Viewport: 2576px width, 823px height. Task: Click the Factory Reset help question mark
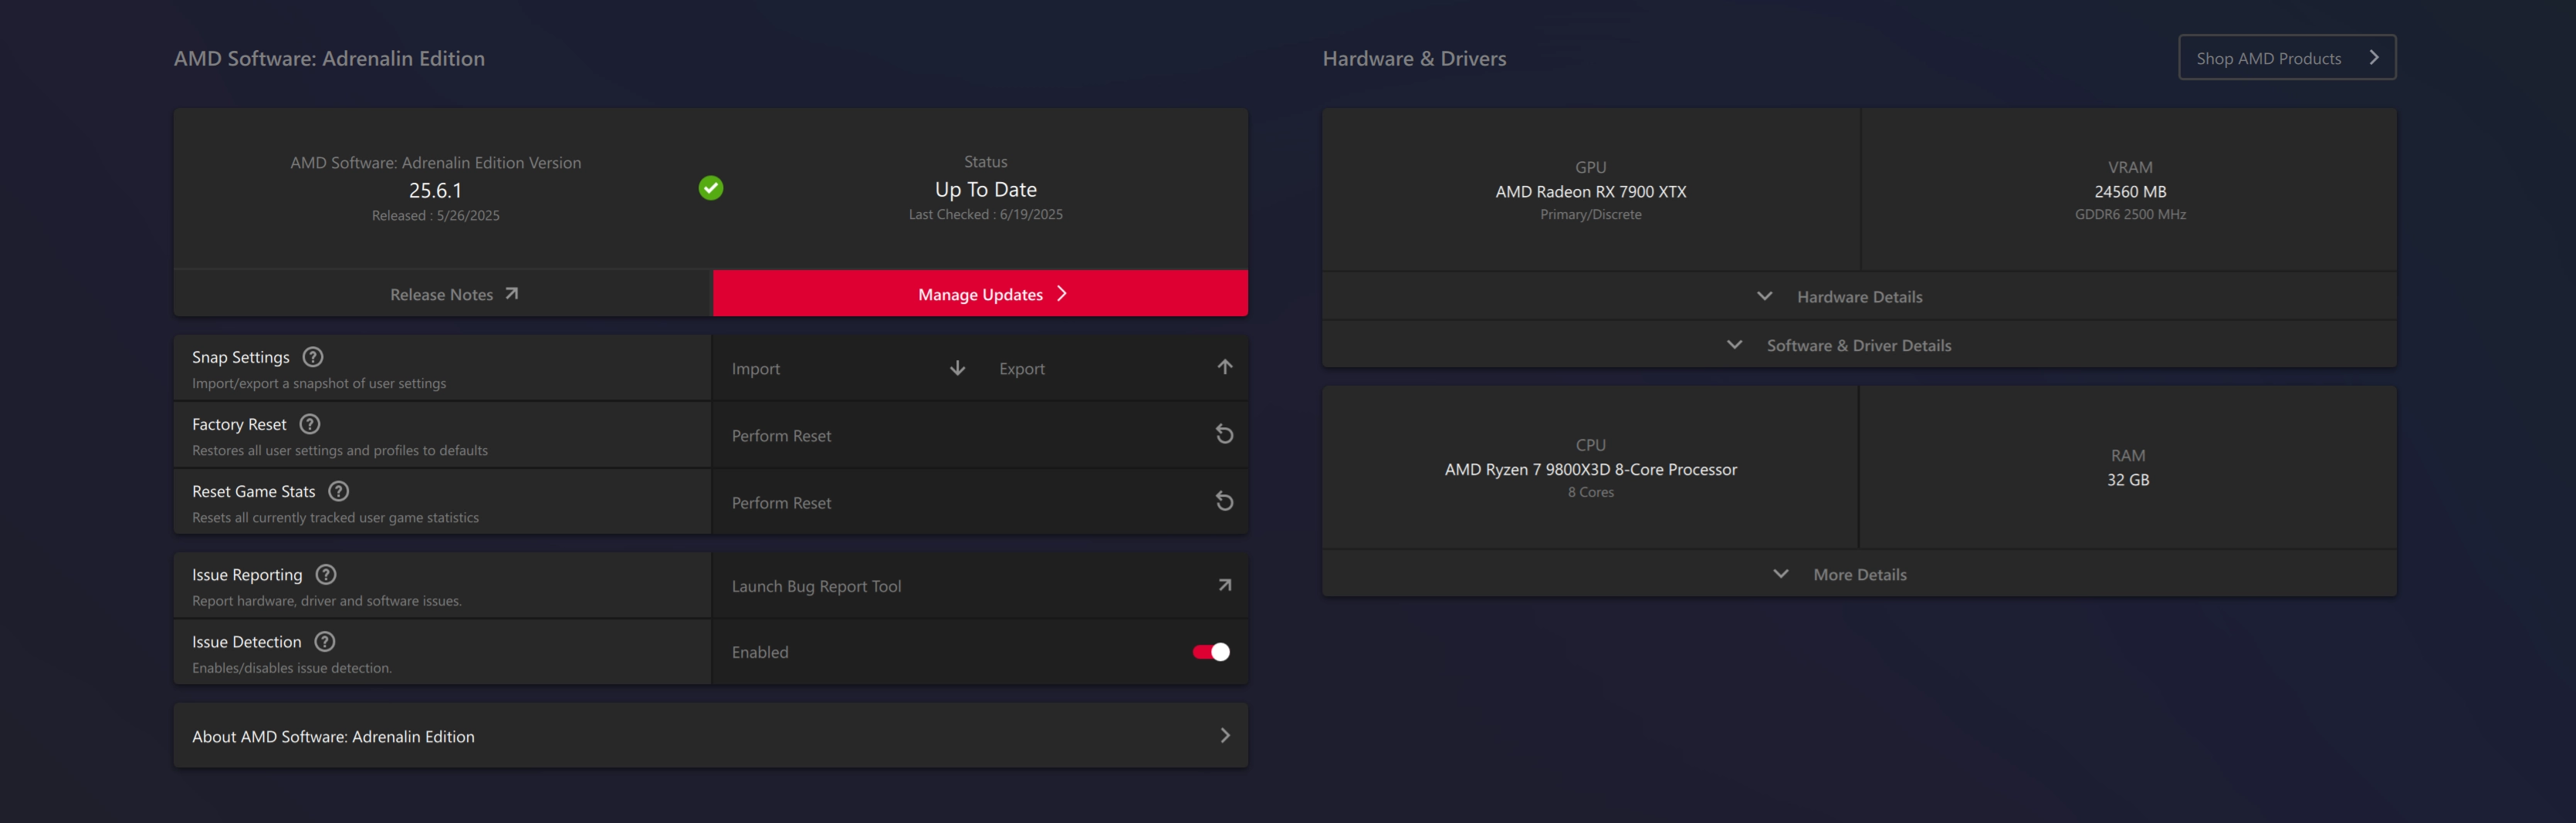coord(310,423)
